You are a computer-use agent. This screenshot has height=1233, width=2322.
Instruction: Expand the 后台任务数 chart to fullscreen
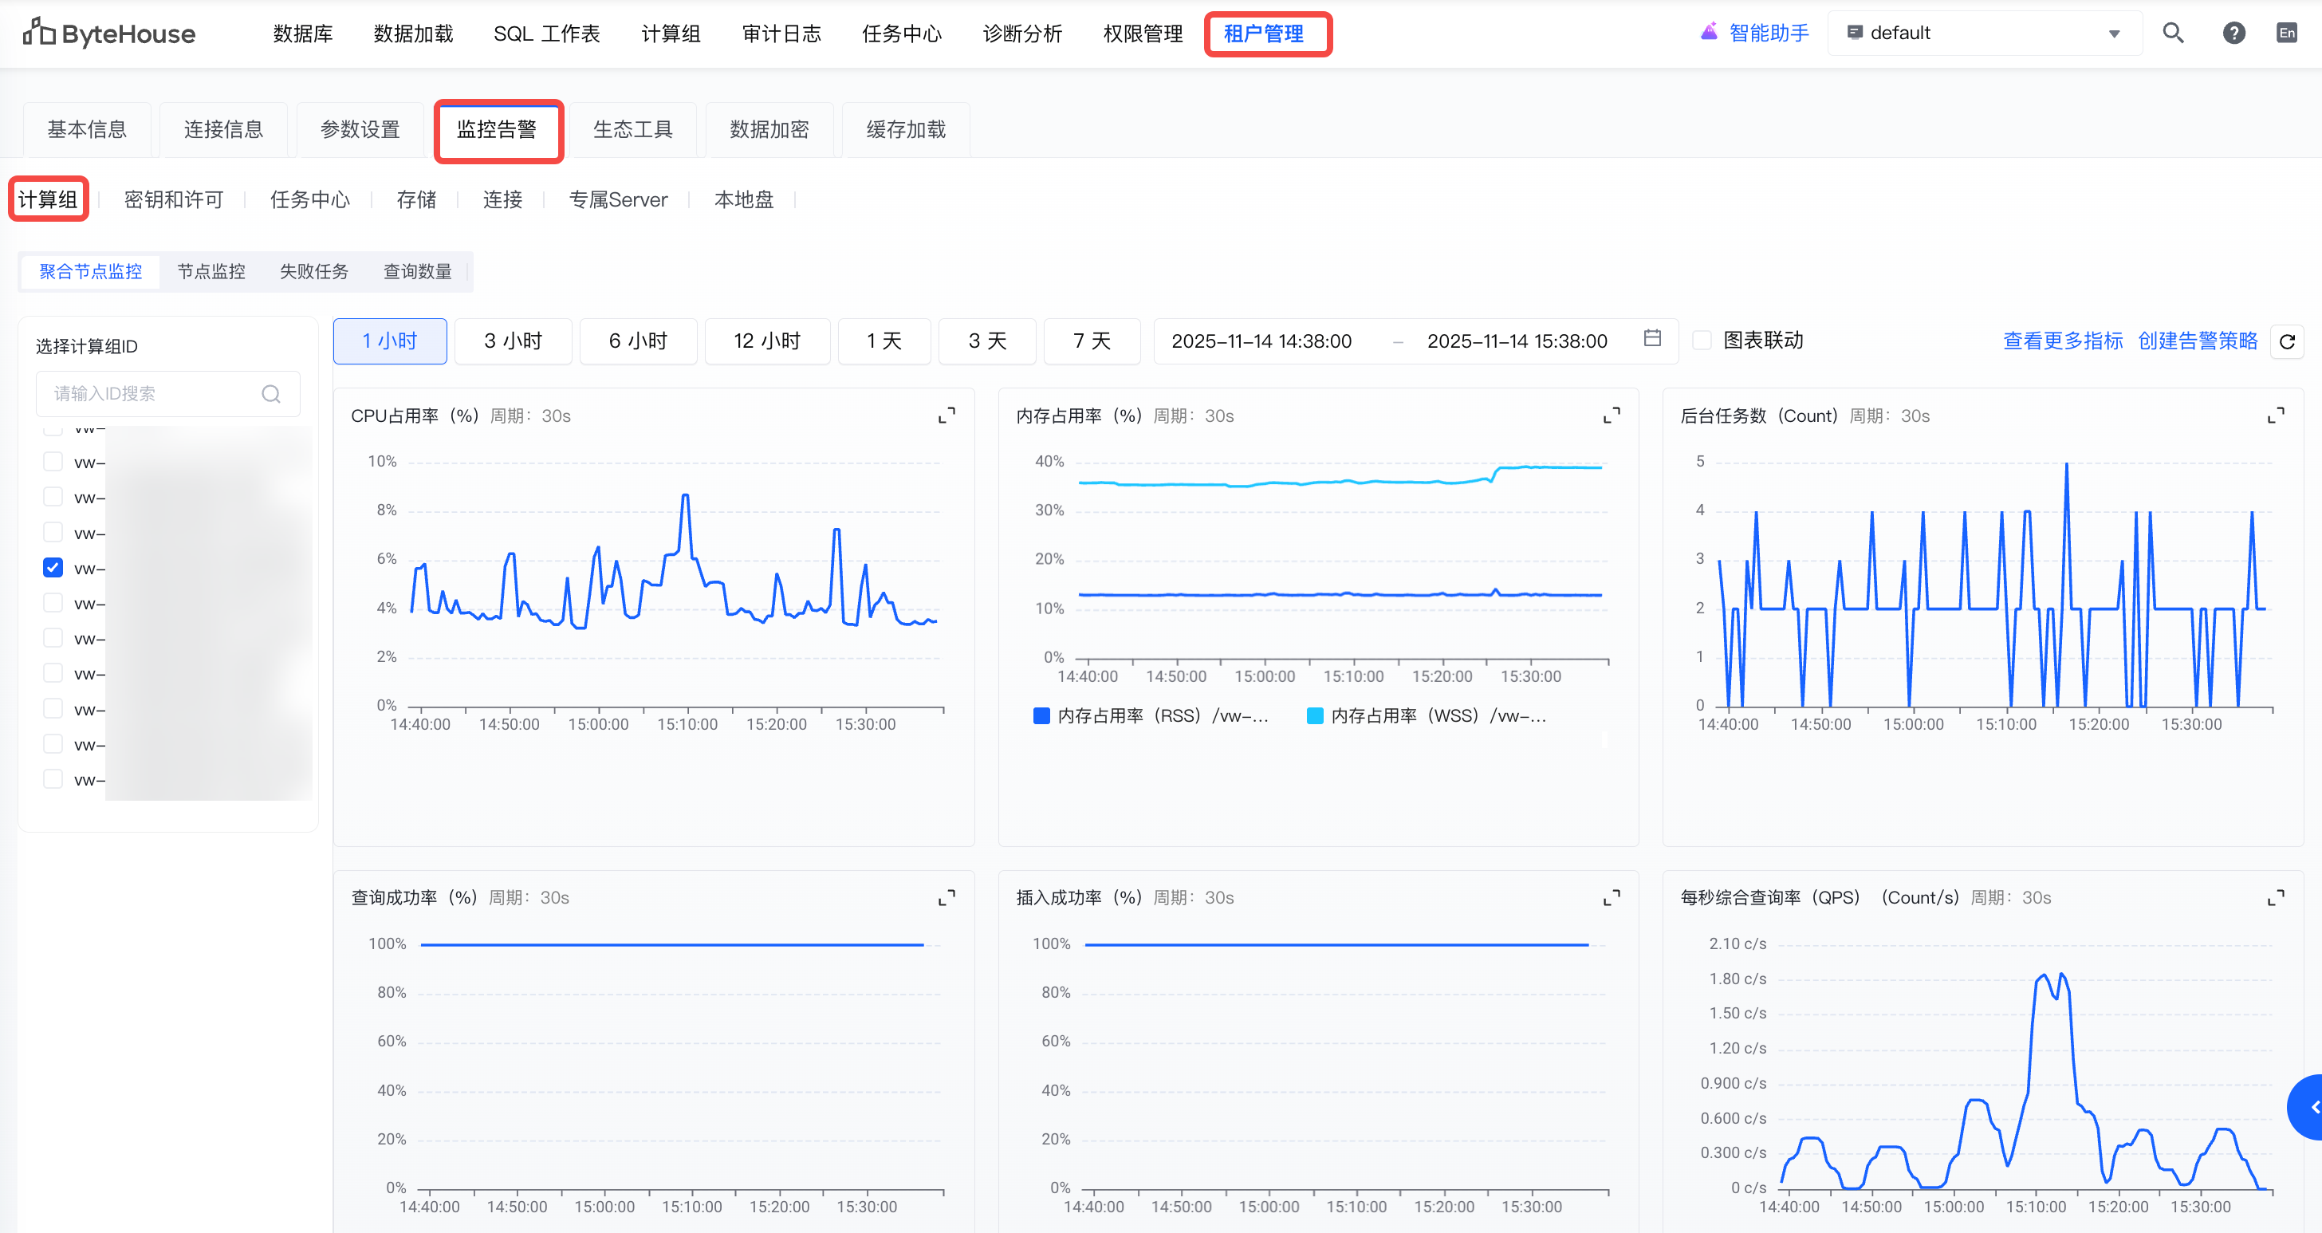tap(2275, 416)
